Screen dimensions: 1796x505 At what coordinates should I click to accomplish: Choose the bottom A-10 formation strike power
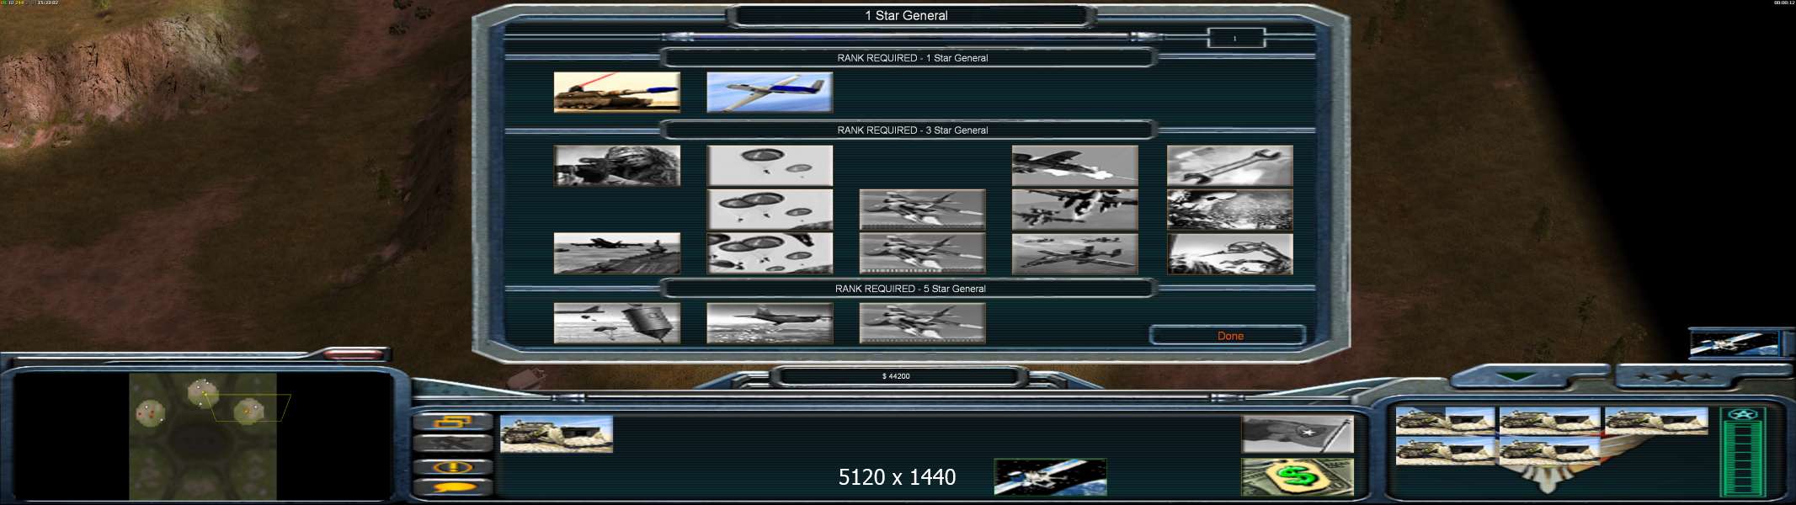[x=1074, y=253]
